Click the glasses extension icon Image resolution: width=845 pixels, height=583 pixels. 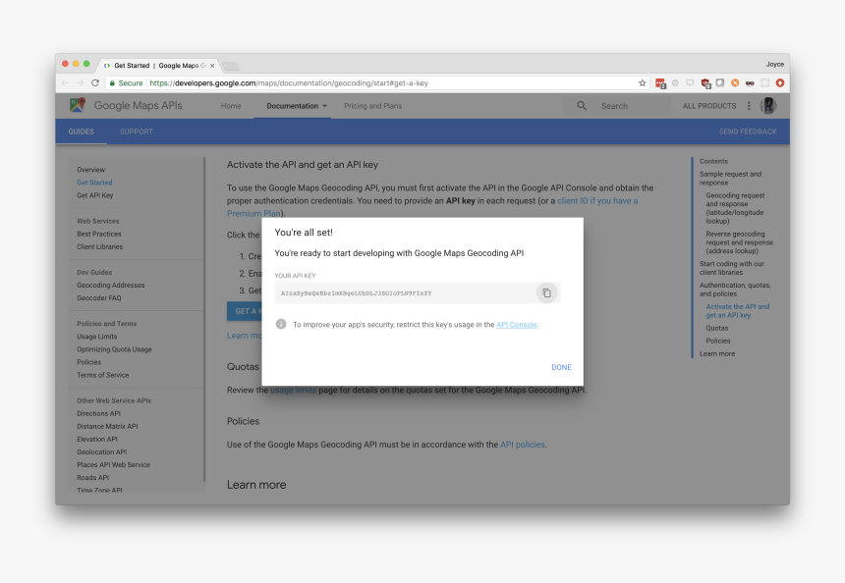point(750,82)
